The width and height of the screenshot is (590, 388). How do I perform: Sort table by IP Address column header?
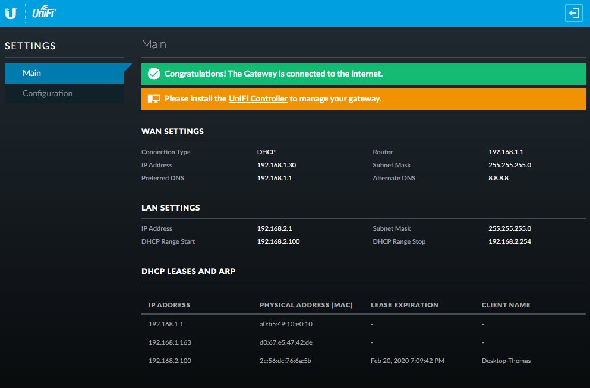pos(169,305)
